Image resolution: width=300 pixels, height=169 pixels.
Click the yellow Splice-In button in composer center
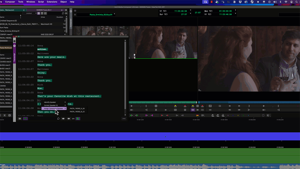point(193,106)
